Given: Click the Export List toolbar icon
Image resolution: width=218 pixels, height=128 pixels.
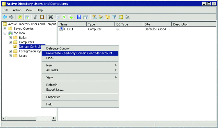Looking at the screenshot, I should [71, 17].
